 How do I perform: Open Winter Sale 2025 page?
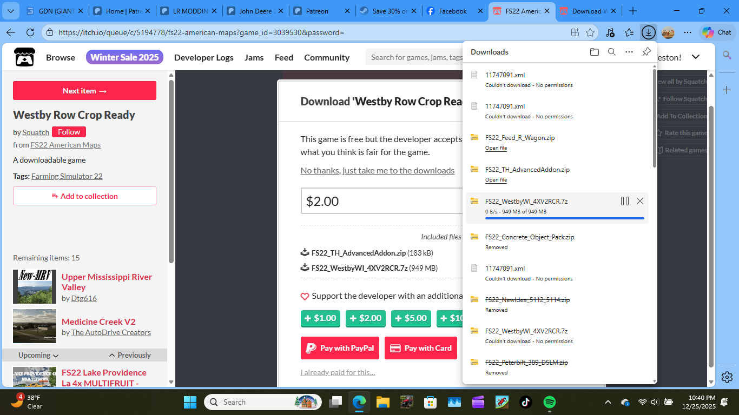(124, 57)
